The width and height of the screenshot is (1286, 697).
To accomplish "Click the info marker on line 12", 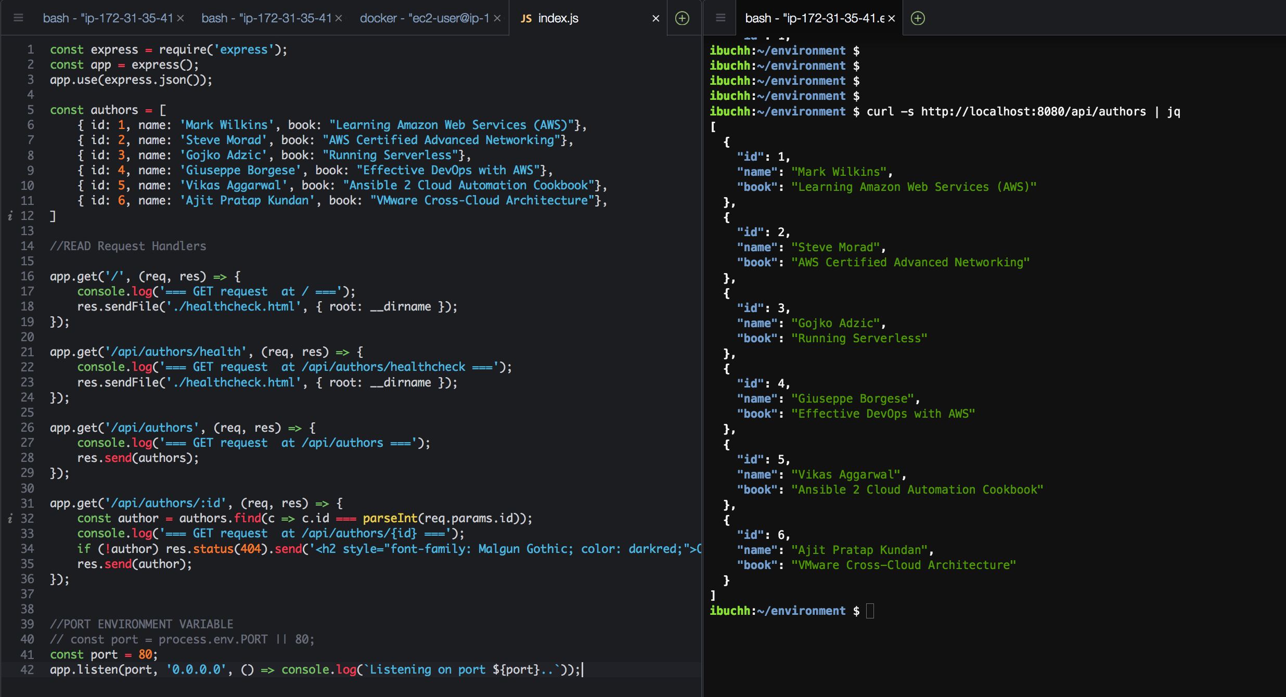I will pyautogui.click(x=10, y=216).
